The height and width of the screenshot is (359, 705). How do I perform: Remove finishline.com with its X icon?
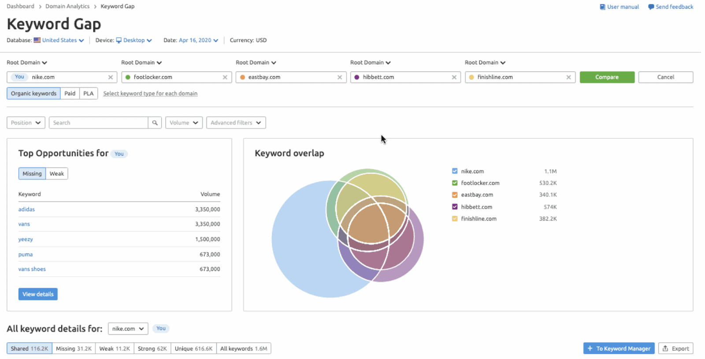[569, 78]
